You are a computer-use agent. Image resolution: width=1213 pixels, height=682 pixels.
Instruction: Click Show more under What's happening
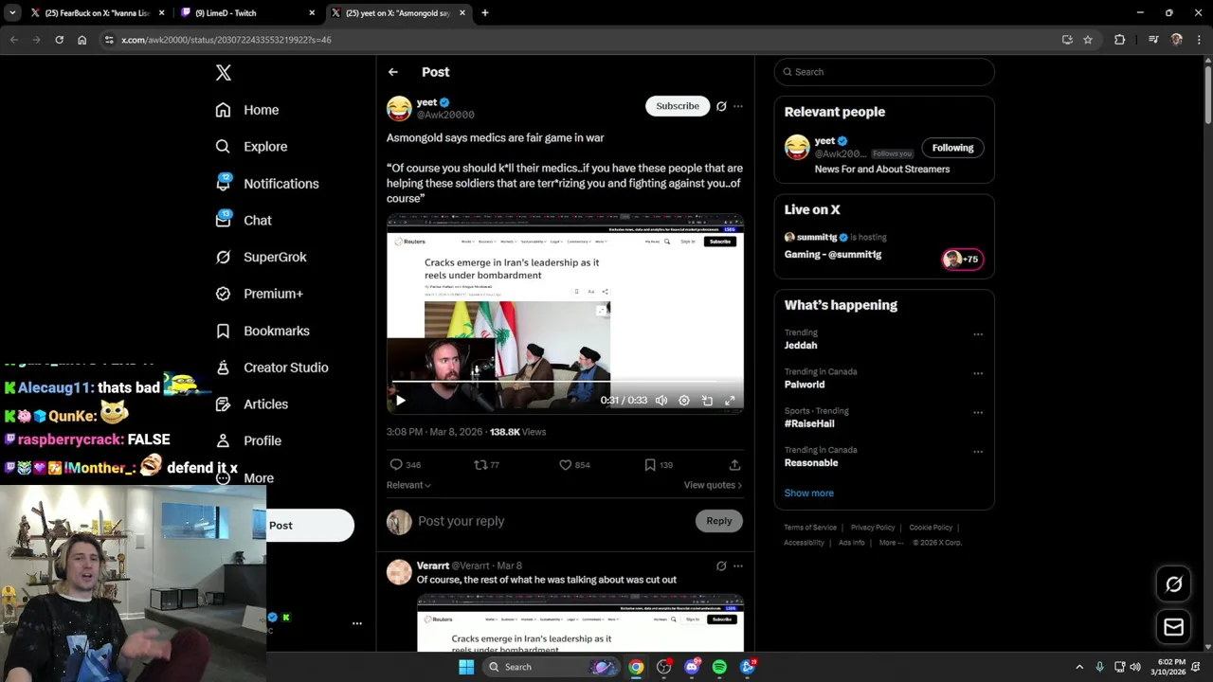(x=809, y=494)
